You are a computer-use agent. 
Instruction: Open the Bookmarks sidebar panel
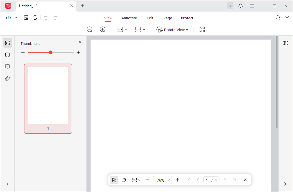click(x=7, y=55)
